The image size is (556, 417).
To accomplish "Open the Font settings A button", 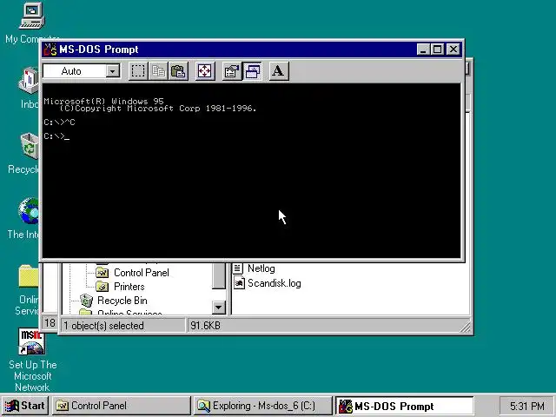I will pos(279,71).
